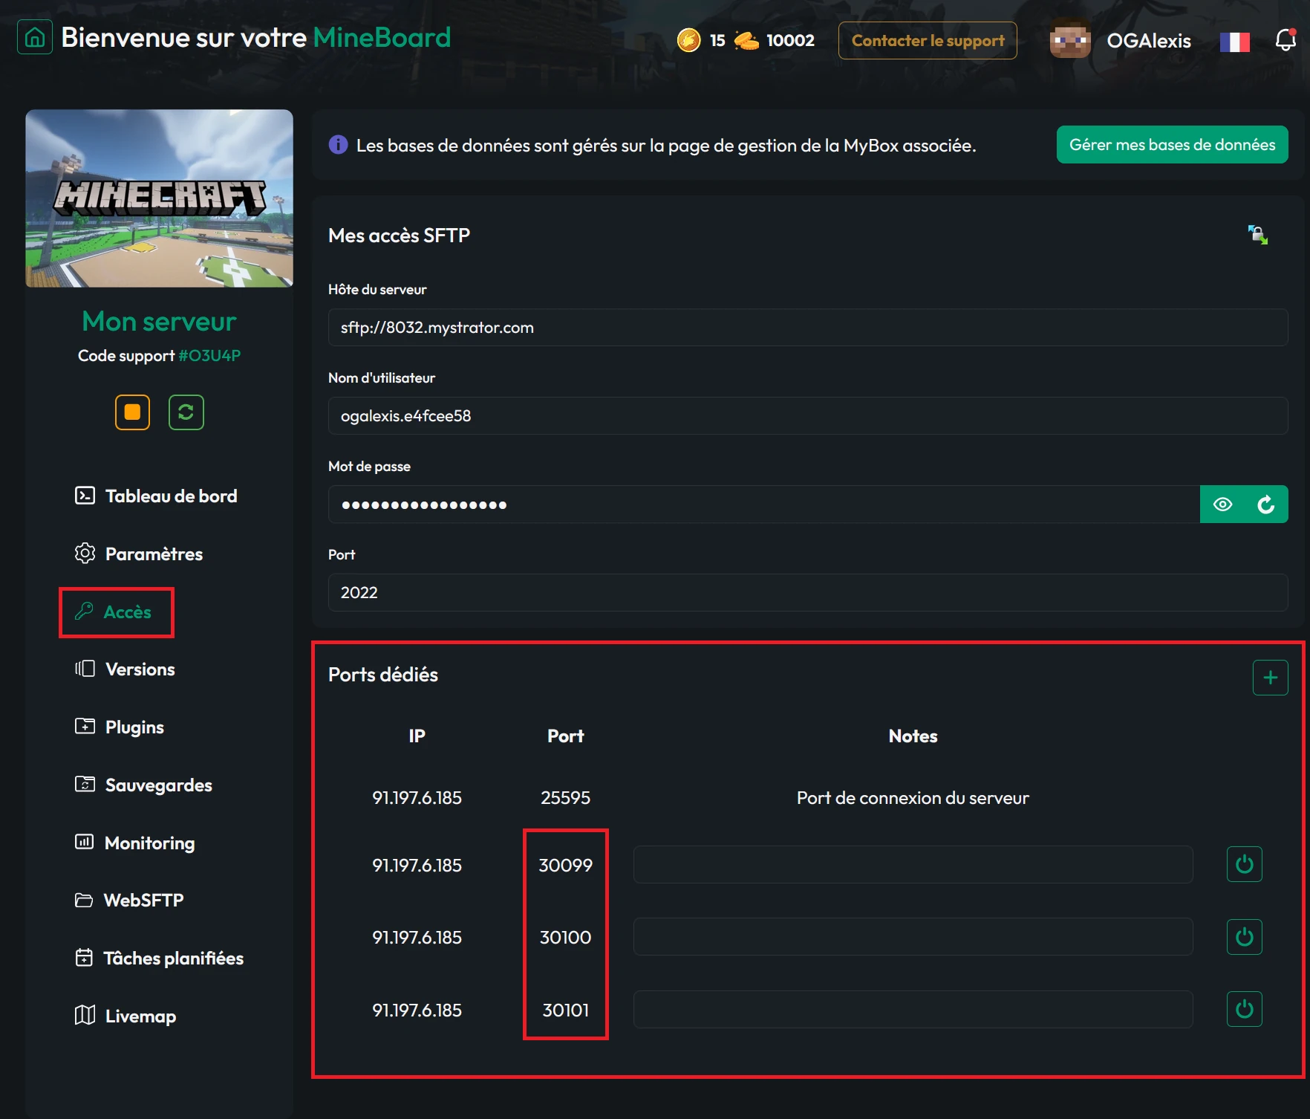The width and height of the screenshot is (1310, 1119).
Task: Add a dedicated port with plus button
Action: [1270, 678]
